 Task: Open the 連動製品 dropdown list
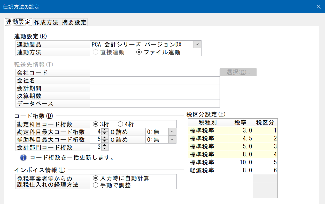(197, 45)
